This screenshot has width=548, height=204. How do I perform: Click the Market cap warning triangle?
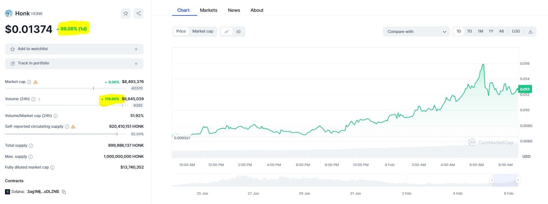(35, 82)
